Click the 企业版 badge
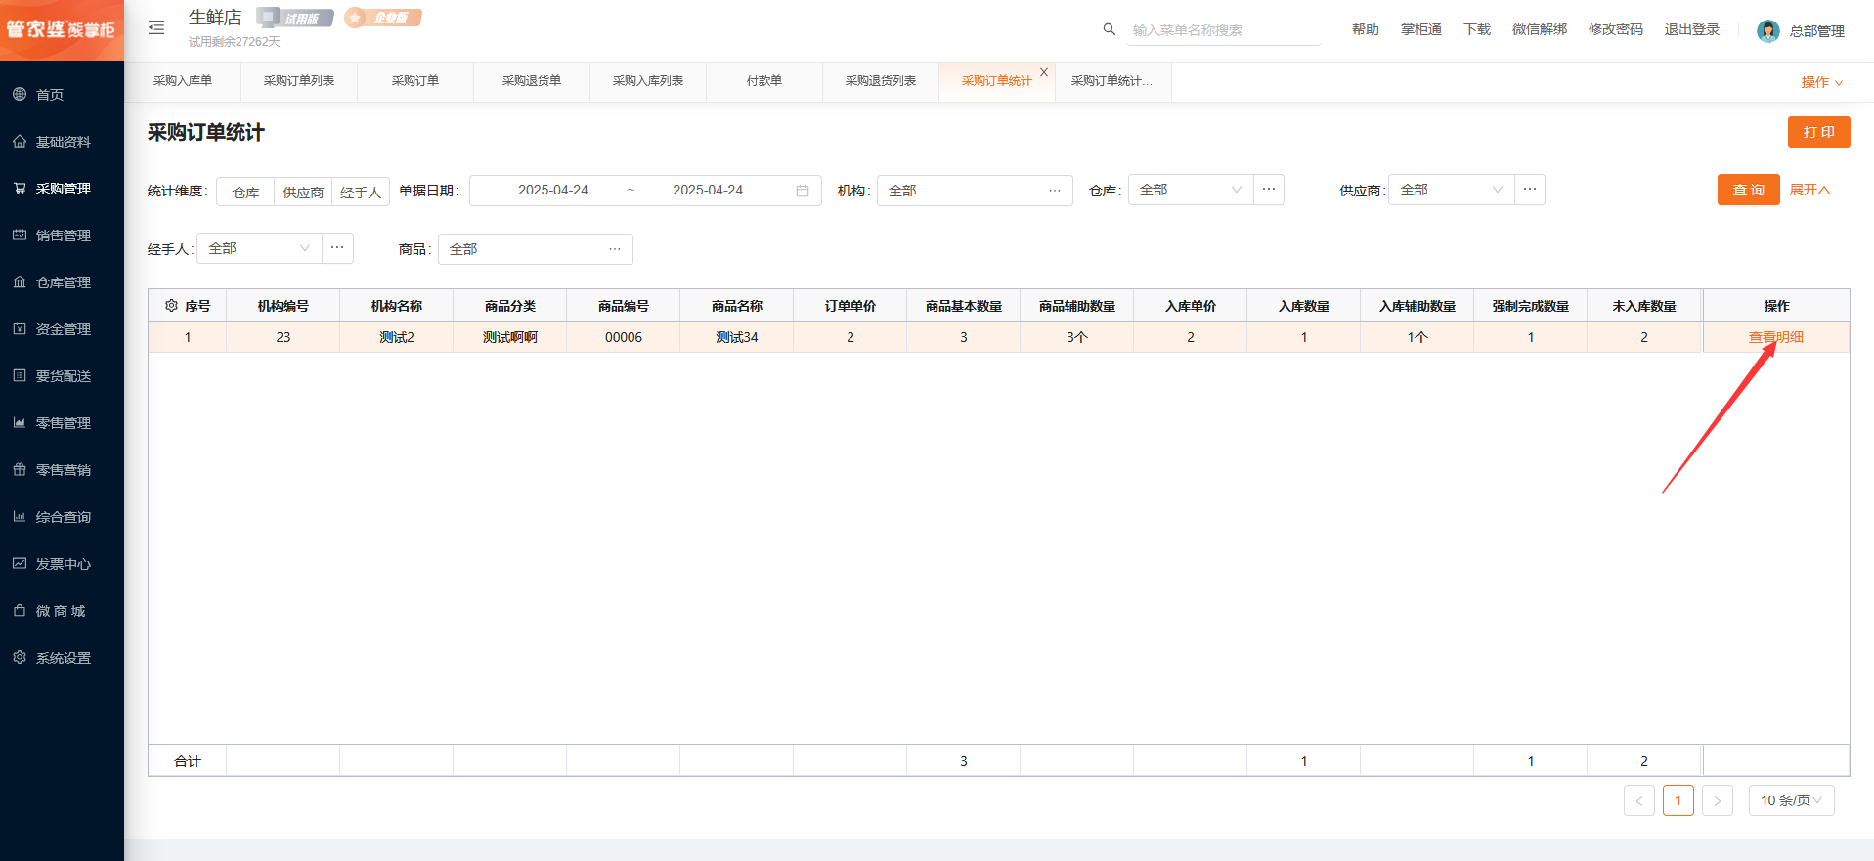This screenshot has width=1874, height=861. 383,18
